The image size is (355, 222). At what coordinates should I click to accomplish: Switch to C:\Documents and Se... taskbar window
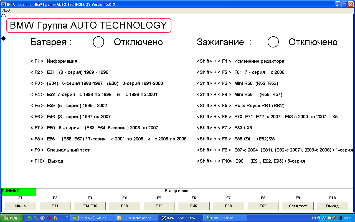pos(136,218)
